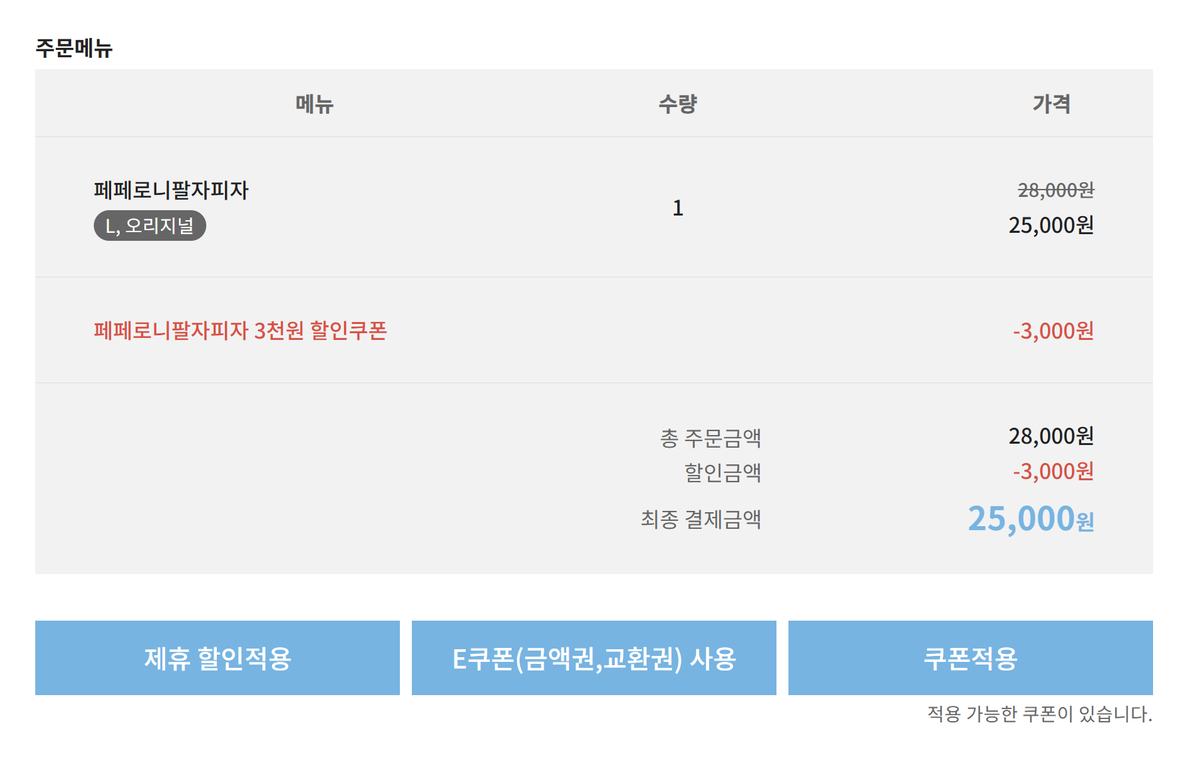Click the L, 오리지널 option tag
Image resolution: width=1183 pixels, height=763 pixels.
150,226
